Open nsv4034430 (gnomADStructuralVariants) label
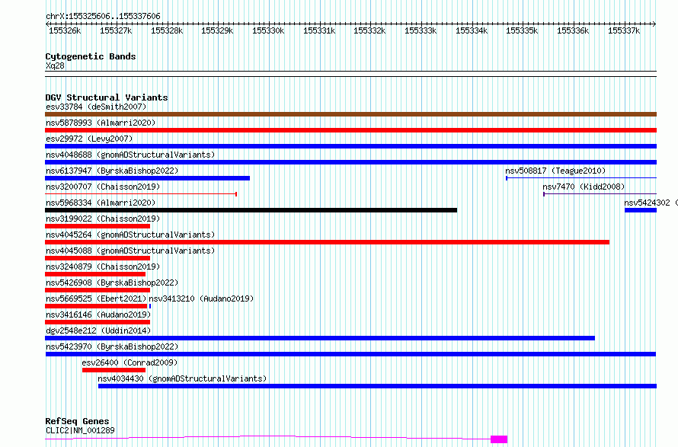 click(x=182, y=378)
